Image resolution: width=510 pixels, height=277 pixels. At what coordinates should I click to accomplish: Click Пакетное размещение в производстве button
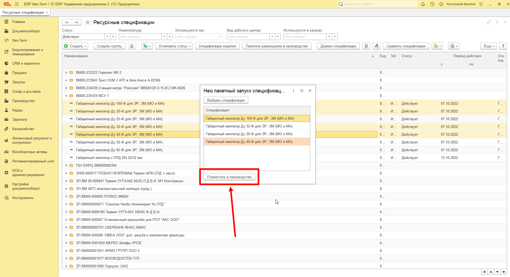click(277, 46)
